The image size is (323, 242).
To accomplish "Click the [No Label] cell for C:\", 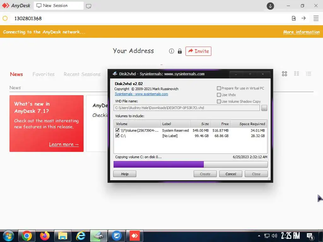I will coord(170,136).
